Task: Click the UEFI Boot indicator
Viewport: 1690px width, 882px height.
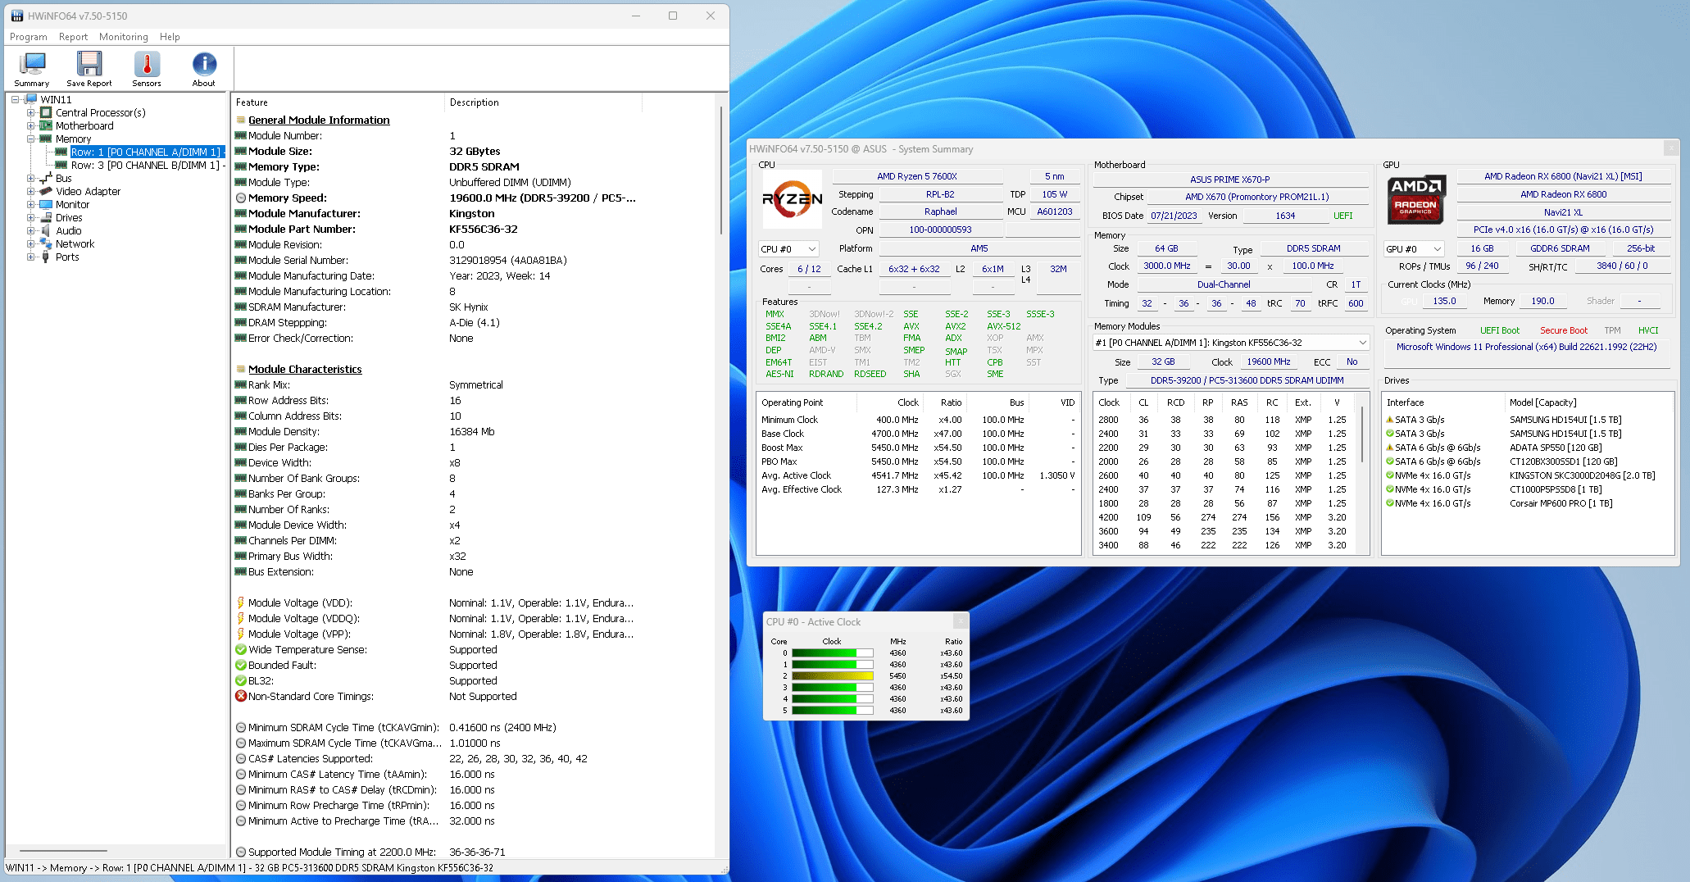Action: (x=1499, y=330)
